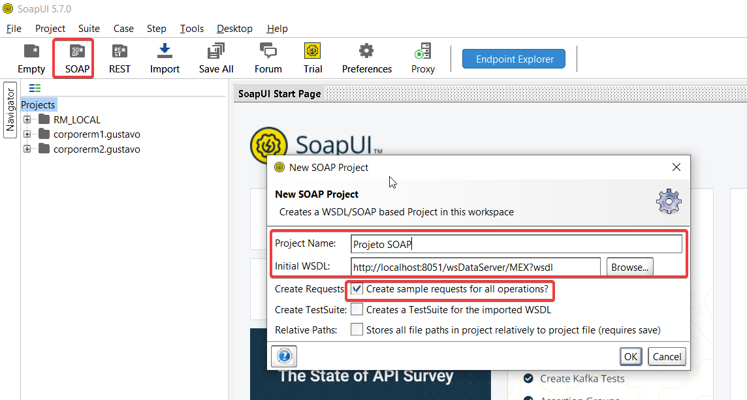Click the Save All toolbar icon
The height and width of the screenshot is (400, 747).
click(x=216, y=59)
